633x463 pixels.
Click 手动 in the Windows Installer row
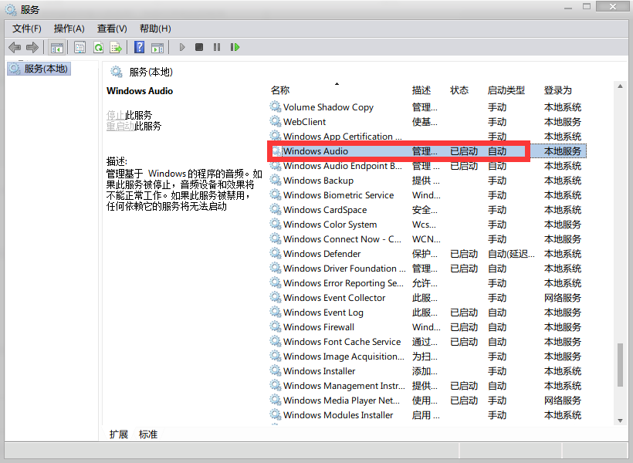[497, 371]
